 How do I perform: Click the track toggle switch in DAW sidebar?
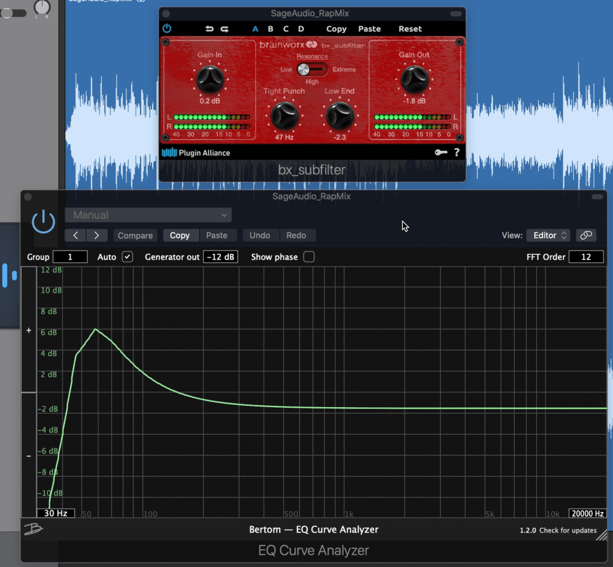(x=13, y=13)
